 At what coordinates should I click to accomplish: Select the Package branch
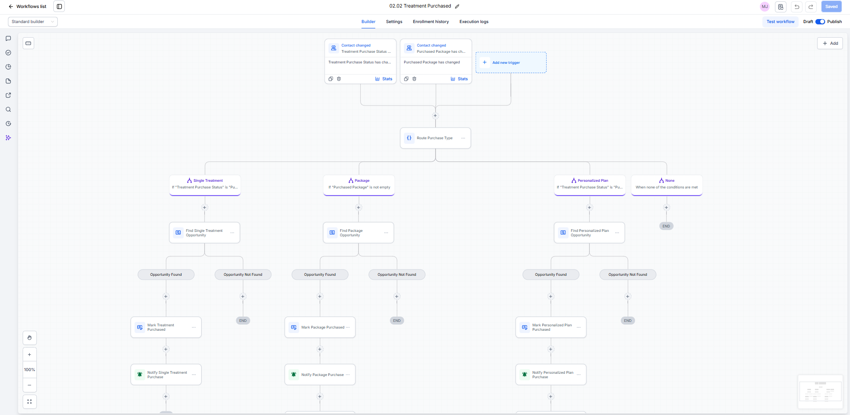click(359, 185)
